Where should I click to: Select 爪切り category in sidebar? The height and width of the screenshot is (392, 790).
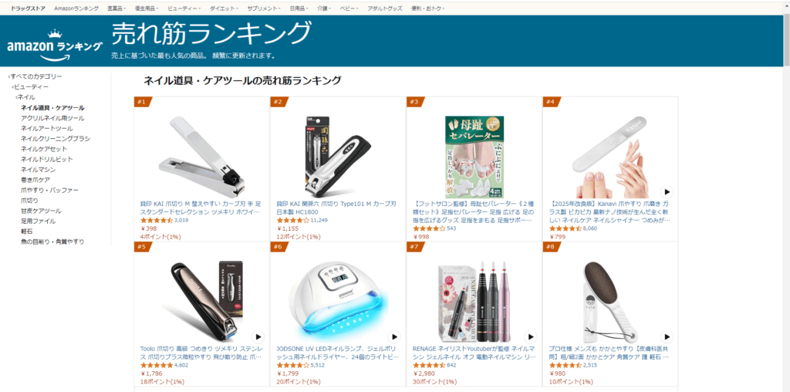pos(29,201)
